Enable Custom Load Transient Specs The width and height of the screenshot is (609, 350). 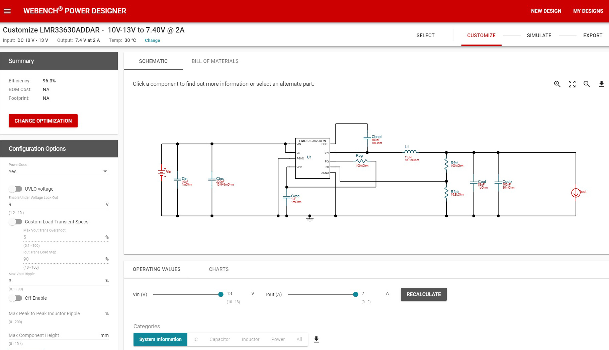[15, 222]
